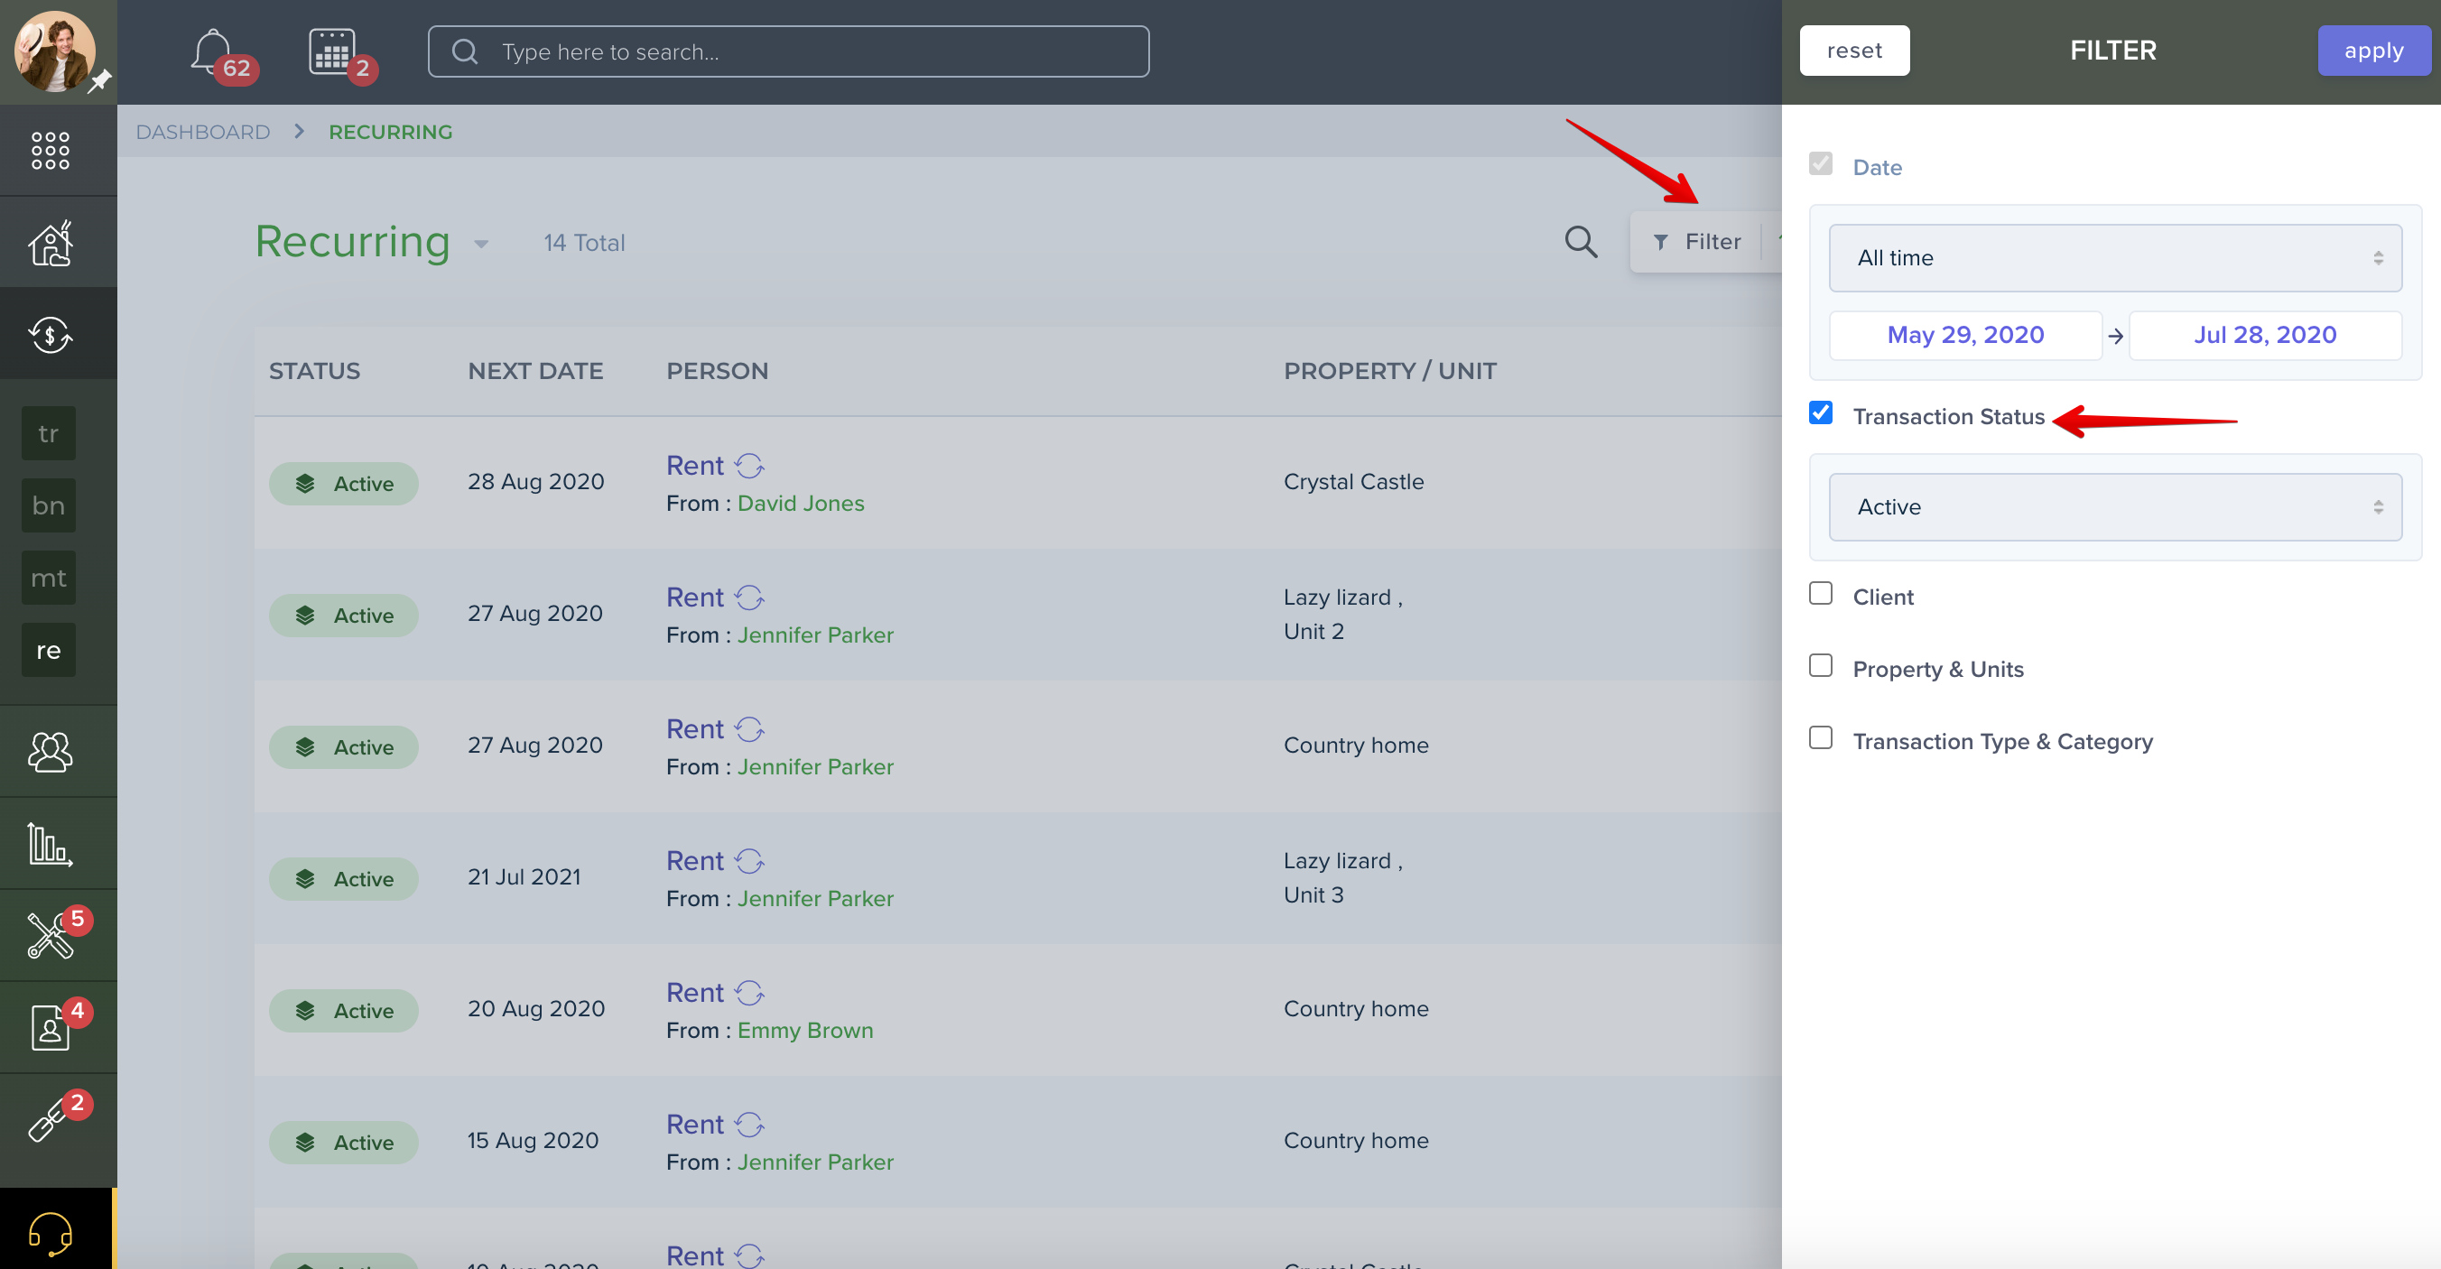
Task: Click recurring cycle icon in 21 Jul 2021 row
Action: click(748, 860)
